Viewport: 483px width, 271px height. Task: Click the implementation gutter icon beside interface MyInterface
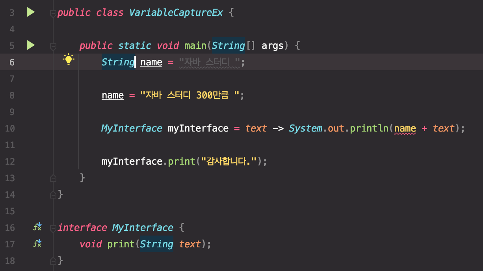[x=37, y=227]
